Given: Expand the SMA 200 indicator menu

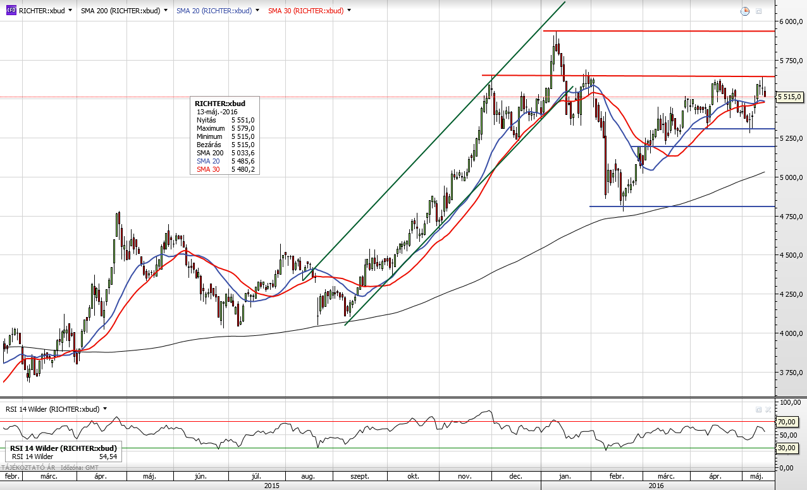Looking at the screenshot, I should click(x=166, y=11).
